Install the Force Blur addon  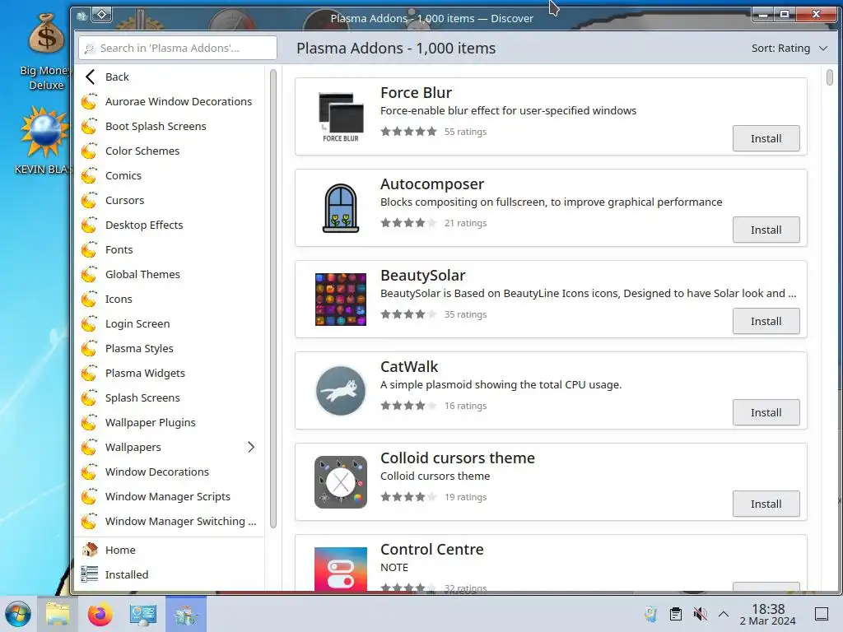(x=766, y=138)
